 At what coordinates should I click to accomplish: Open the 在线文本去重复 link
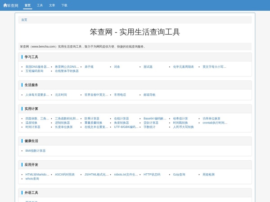click(x=96, y=127)
